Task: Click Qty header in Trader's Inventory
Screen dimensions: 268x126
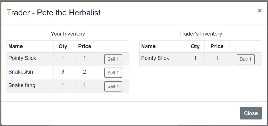Action: point(195,46)
